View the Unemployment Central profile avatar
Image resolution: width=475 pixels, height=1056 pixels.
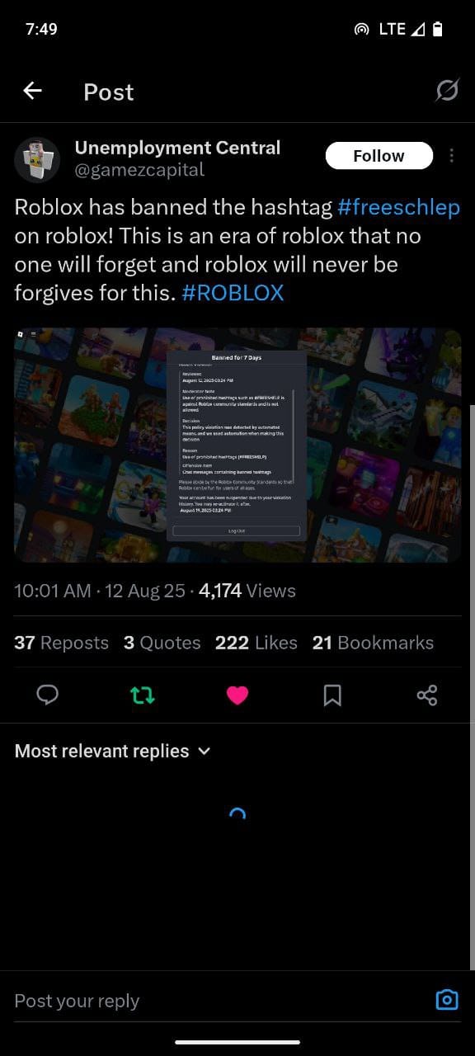tap(37, 159)
